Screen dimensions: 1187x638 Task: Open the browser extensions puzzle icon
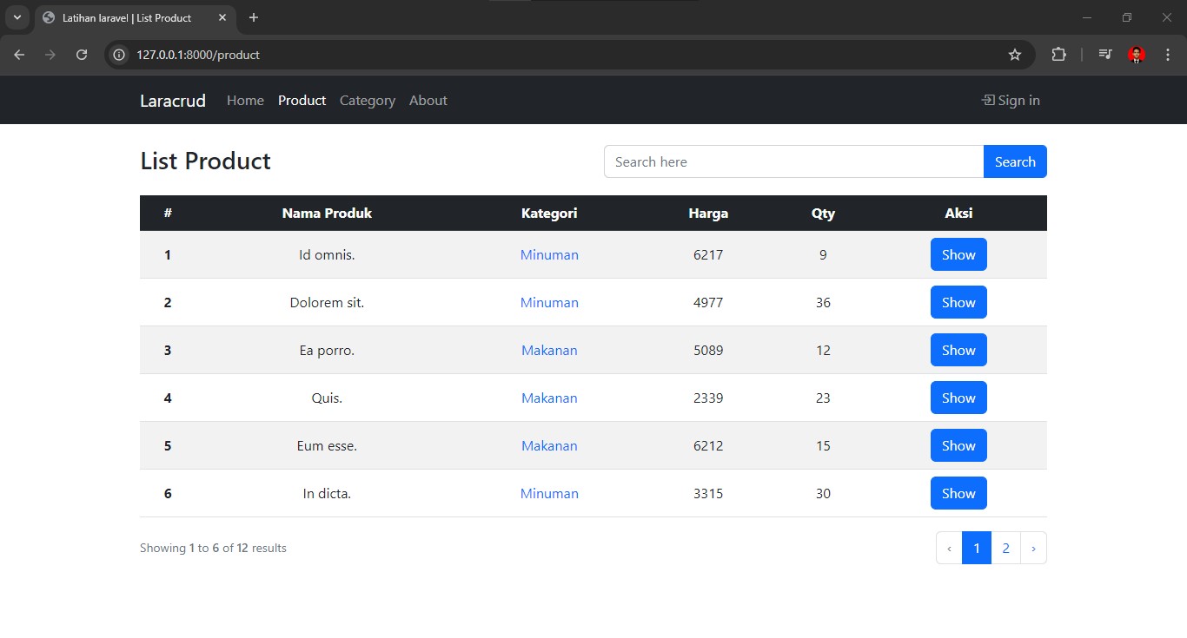click(x=1058, y=55)
